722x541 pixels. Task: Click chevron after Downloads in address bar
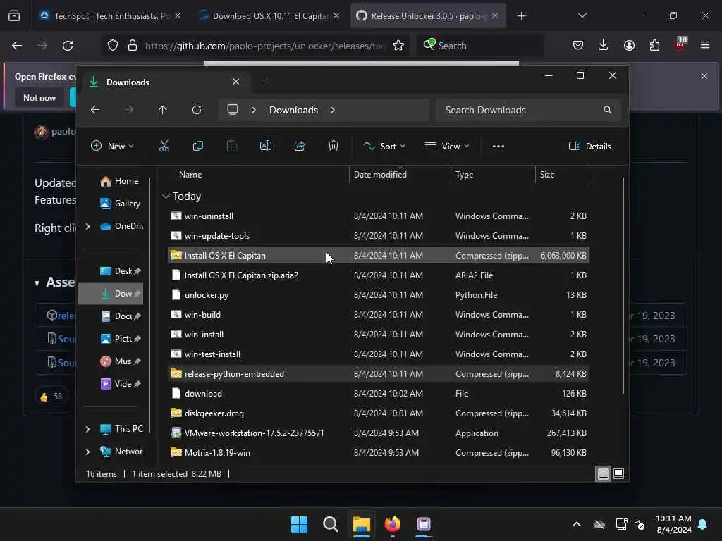(333, 110)
